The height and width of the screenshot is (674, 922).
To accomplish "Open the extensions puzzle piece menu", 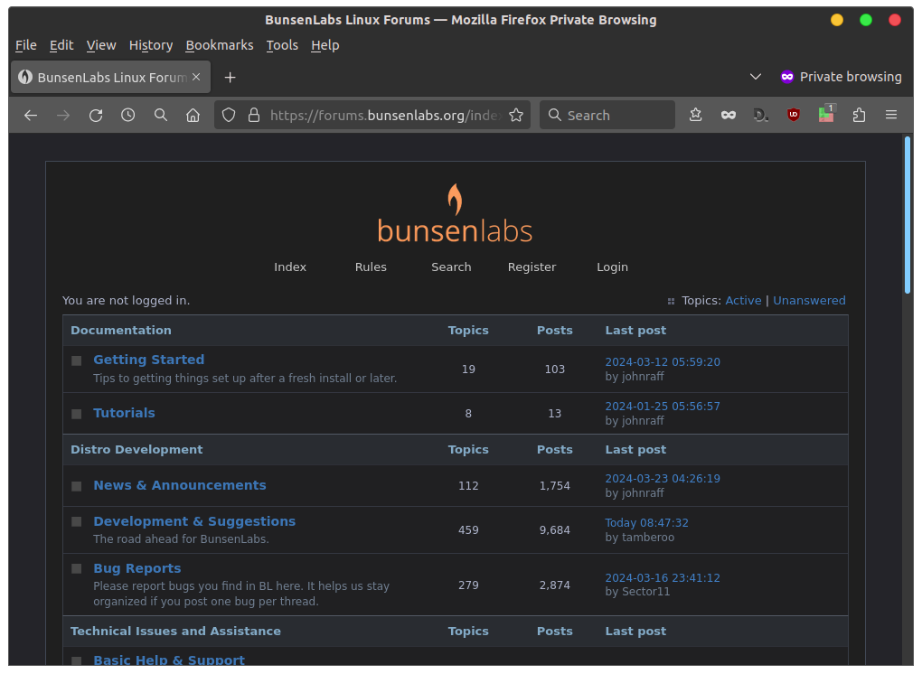I will [859, 115].
